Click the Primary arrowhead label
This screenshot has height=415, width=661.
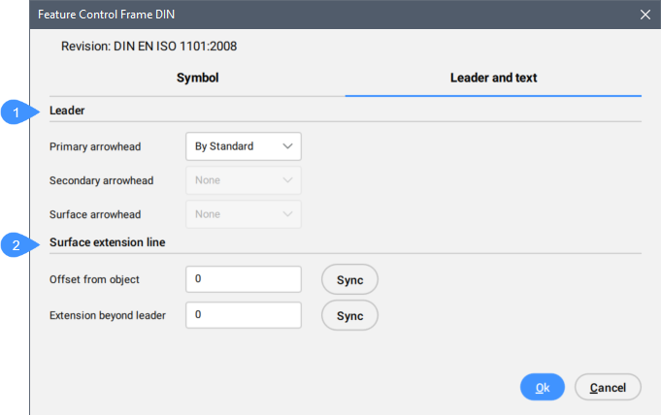[95, 146]
